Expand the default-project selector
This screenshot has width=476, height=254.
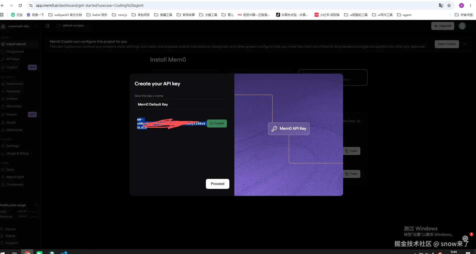(x=73, y=26)
